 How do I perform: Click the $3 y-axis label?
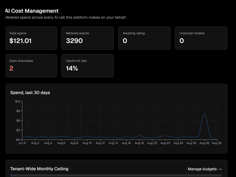point(18,130)
